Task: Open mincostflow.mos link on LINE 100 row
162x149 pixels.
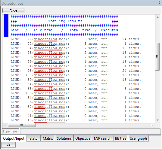Action: (x=49, y=75)
